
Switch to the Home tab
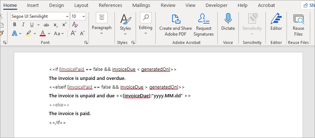pos(10,5)
